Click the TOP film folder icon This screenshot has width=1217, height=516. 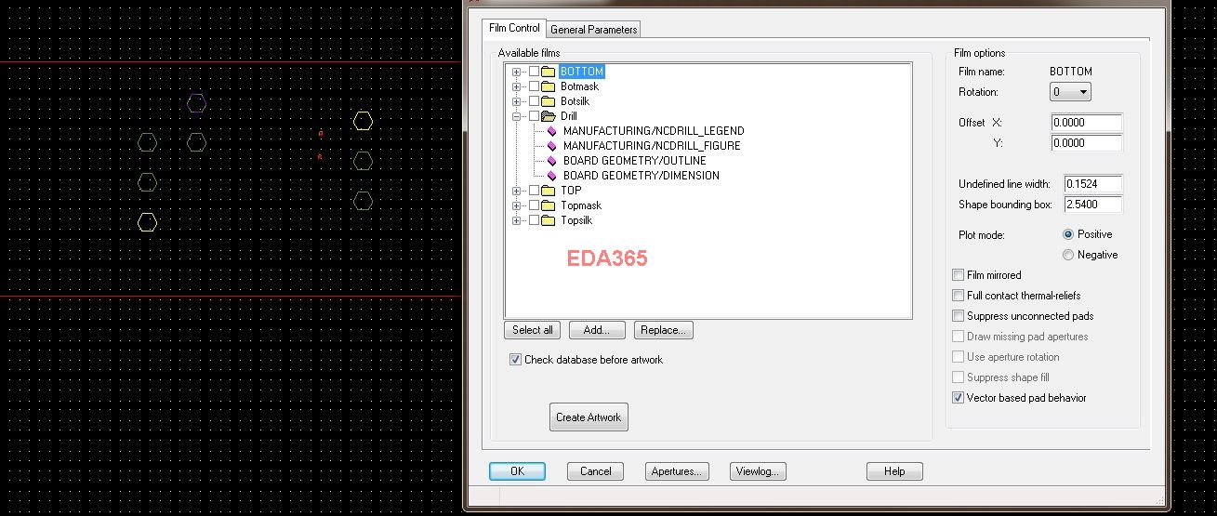click(x=548, y=191)
